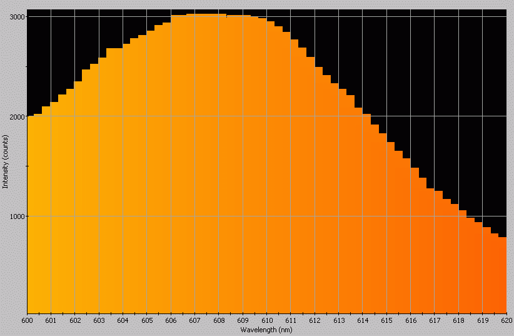Viewport: 514px width, 336px height.
Task: Click the 618 wavelength tick label
Action: pos(458,320)
